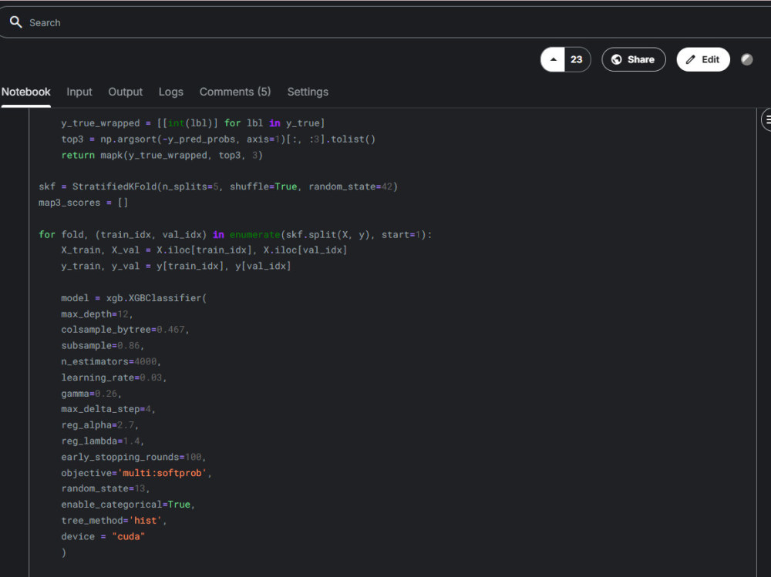Click the 'early_stopping_rounds=100,' line

pyautogui.click(x=133, y=457)
